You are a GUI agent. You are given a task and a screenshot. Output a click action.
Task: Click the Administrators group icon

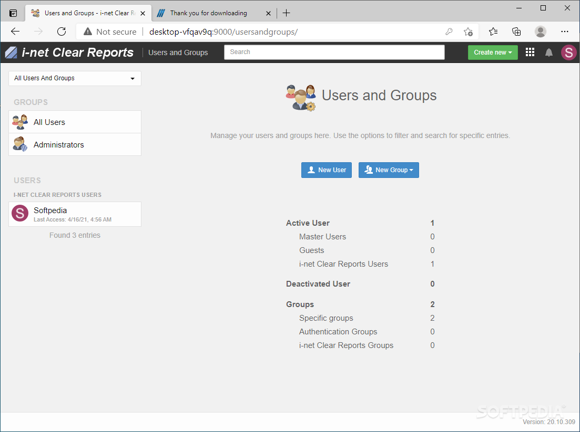pyautogui.click(x=20, y=144)
